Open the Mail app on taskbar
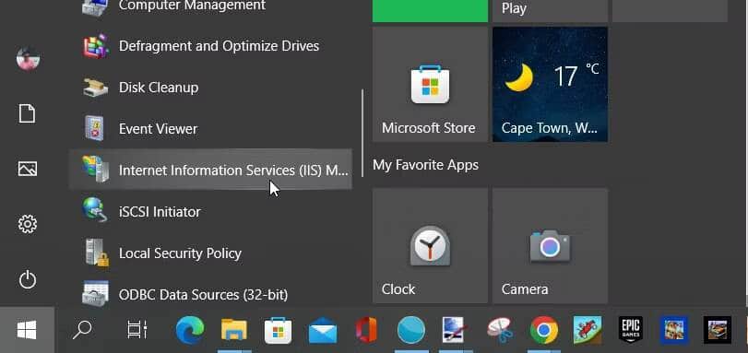Image resolution: width=748 pixels, height=353 pixels. [323, 331]
